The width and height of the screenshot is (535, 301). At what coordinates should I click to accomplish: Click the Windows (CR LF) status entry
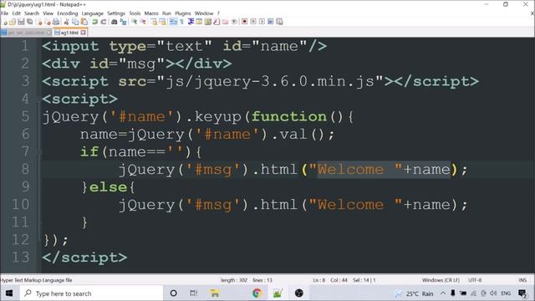click(441, 280)
